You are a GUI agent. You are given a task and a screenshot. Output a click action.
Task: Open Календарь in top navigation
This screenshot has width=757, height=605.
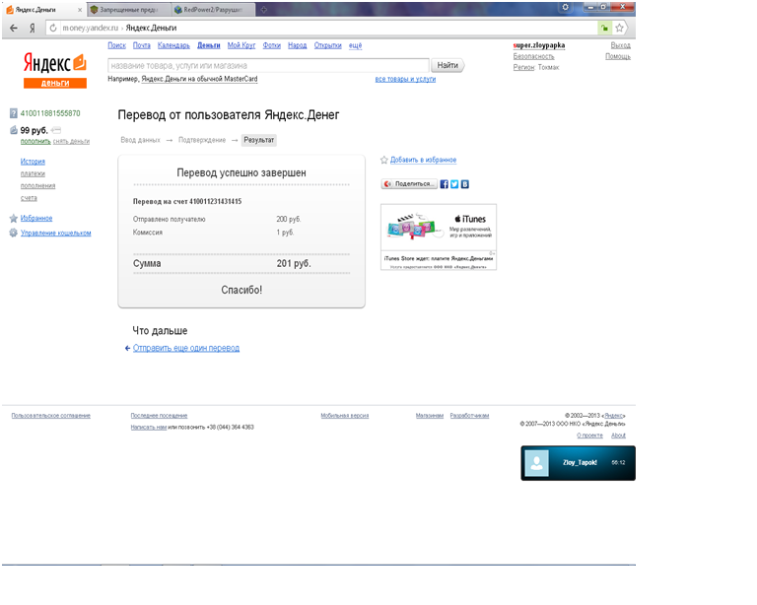click(173, 45)
